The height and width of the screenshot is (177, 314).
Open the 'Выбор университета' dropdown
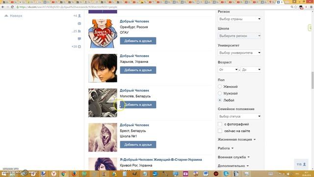click(x=239, y=53)
